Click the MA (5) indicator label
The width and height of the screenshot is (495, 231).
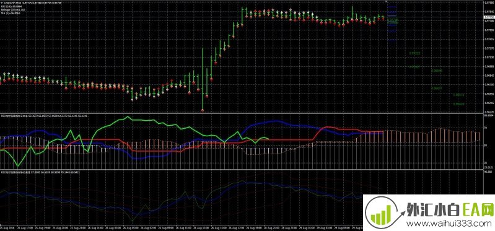tap(11, 13)
